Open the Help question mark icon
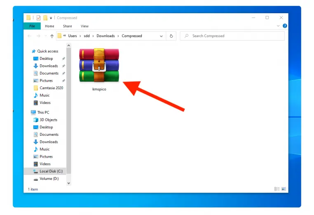Image resolution: width=314 pixels, height=215 pixels. 285,26
